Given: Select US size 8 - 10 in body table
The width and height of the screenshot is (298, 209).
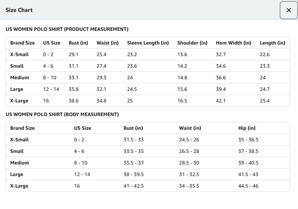Looking at the screenshot, I should (x=81, y=163).
